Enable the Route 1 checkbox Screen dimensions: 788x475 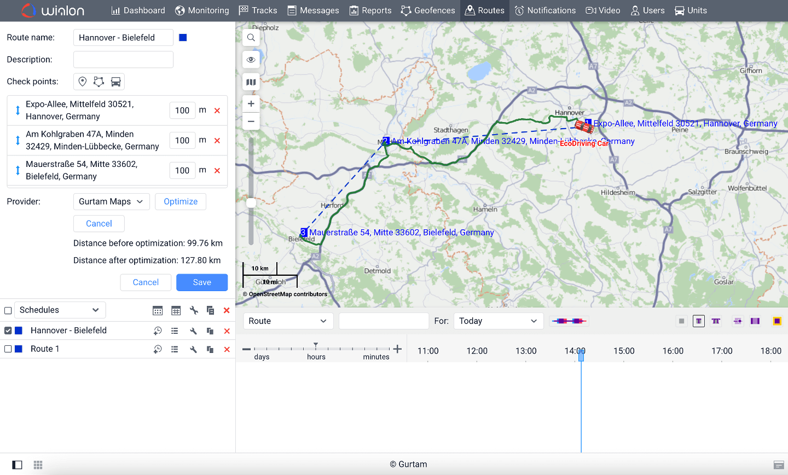click(x=8, y=349)
